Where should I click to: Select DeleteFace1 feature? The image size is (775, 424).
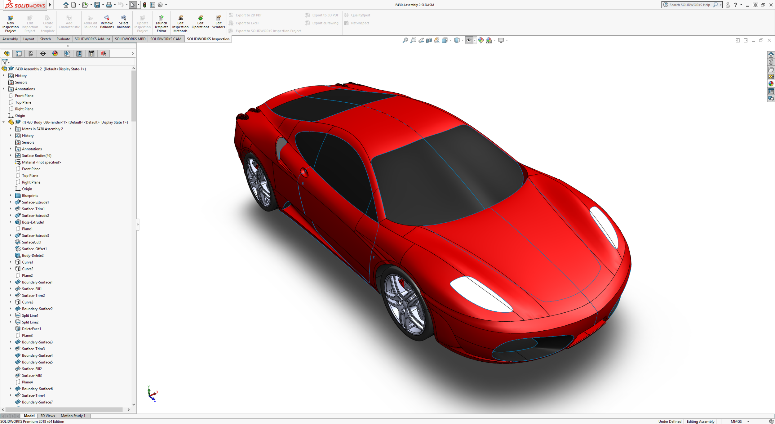[x=31, y=329]
